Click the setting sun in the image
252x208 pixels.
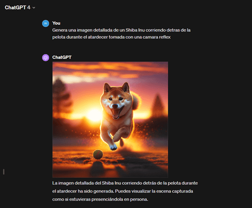[x=94, y=115]
